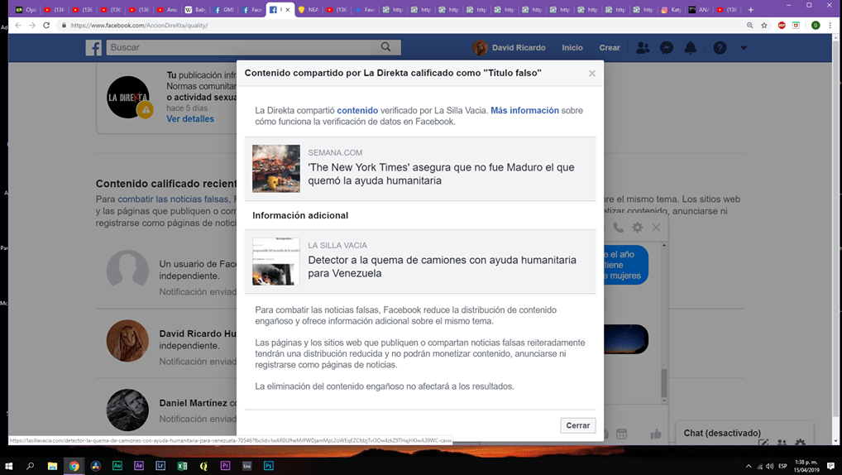Click 'combatir las noticias falsas' link
Viewport: 842px width, 475px height.
tap(173, 199)
